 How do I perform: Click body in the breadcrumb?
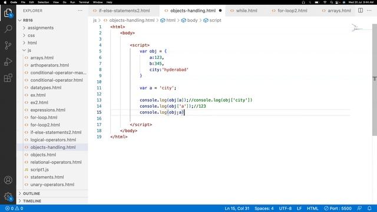point(190,21)
